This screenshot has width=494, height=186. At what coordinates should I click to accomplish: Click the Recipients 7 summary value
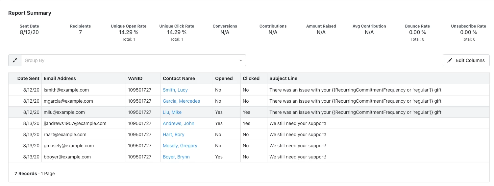click(80, 32)
